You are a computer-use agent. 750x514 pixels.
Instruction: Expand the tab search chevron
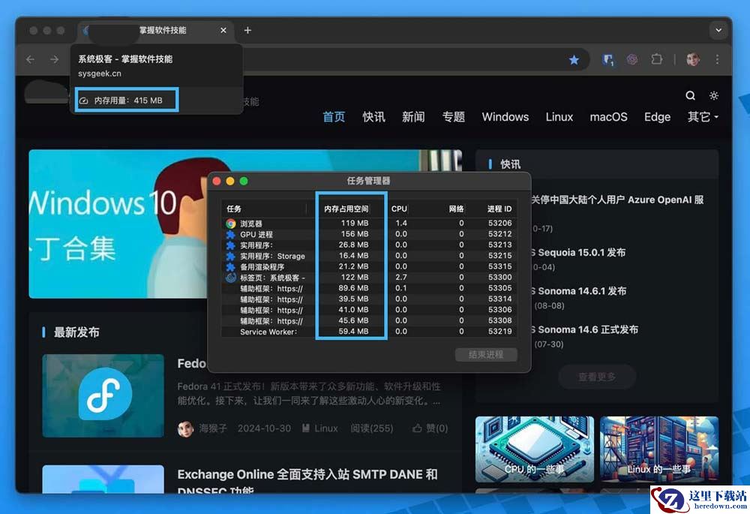718,30
